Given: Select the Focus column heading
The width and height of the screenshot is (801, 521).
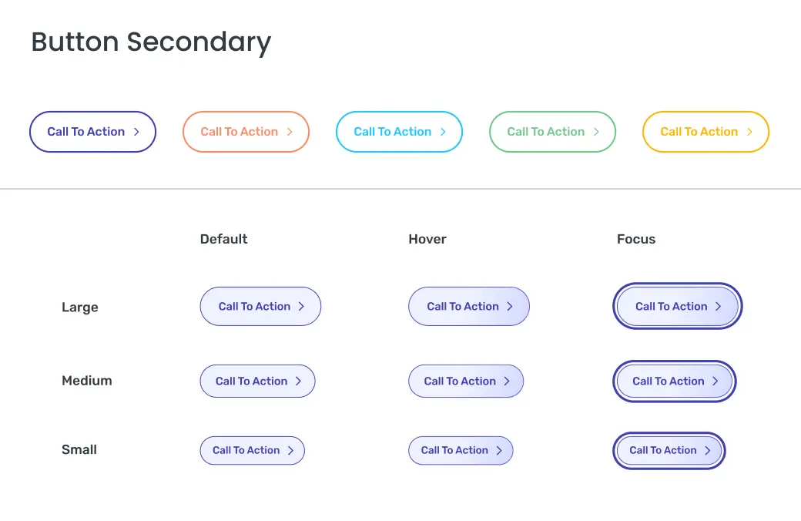Looking at the screenshot, I should [636, 239].
